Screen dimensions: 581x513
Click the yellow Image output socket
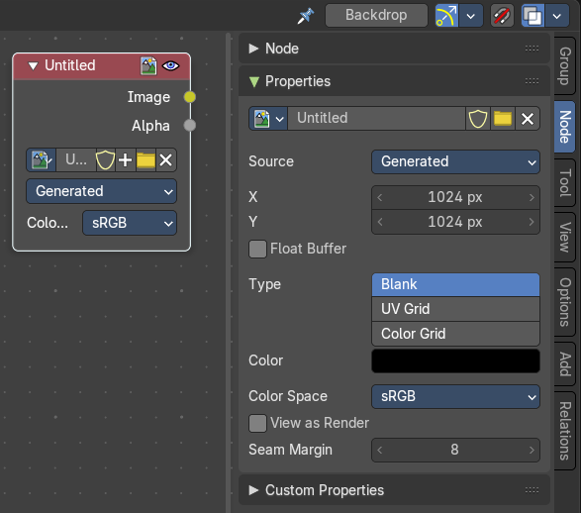[190, 97]
